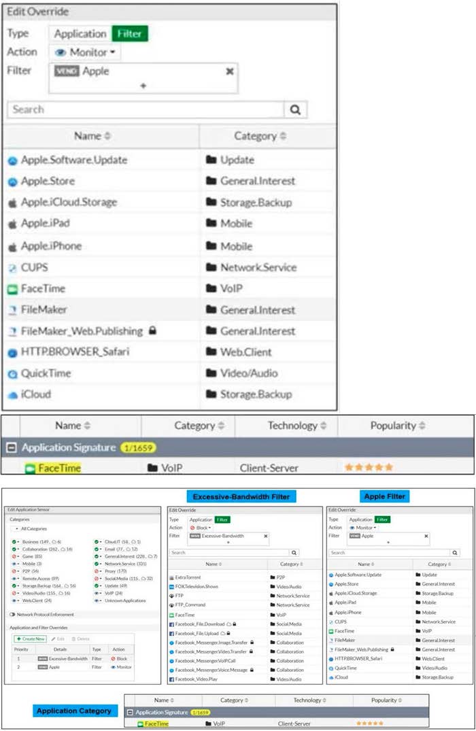Select Filter type in large Edit Override panel
Viewport: 476px width, 731px height.
coord(130,33)
